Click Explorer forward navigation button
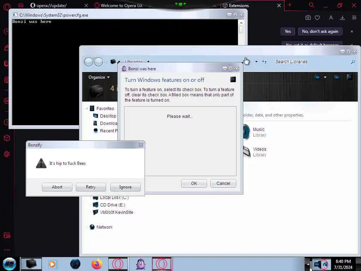This screenshot has height=271, width=361. [x=99, y=62]
